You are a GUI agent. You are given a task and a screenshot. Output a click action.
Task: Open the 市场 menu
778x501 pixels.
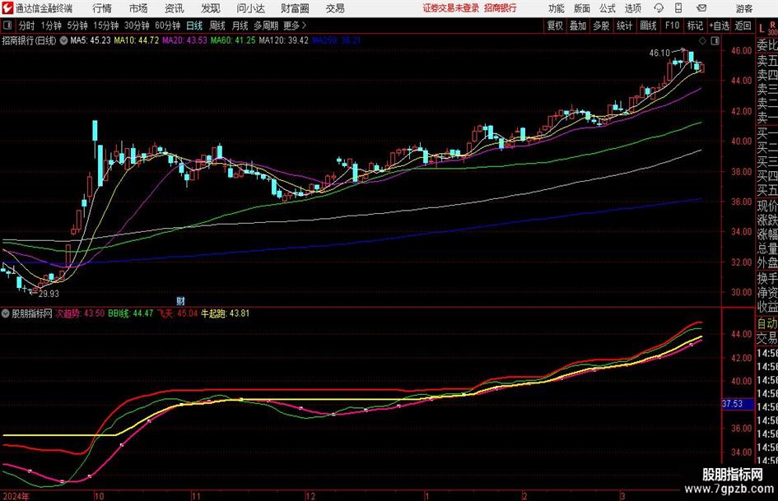(138, 8)
